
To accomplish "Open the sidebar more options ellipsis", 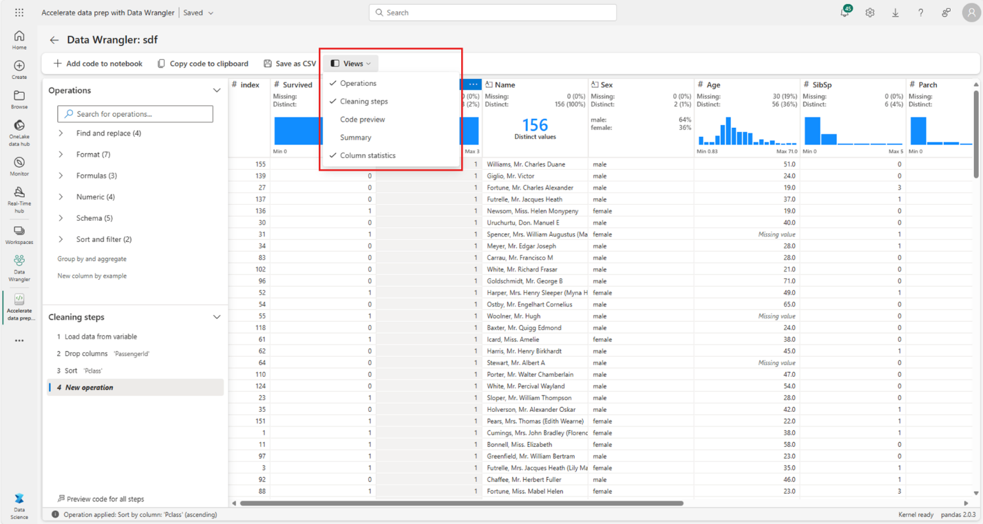I will click(19, 340).
